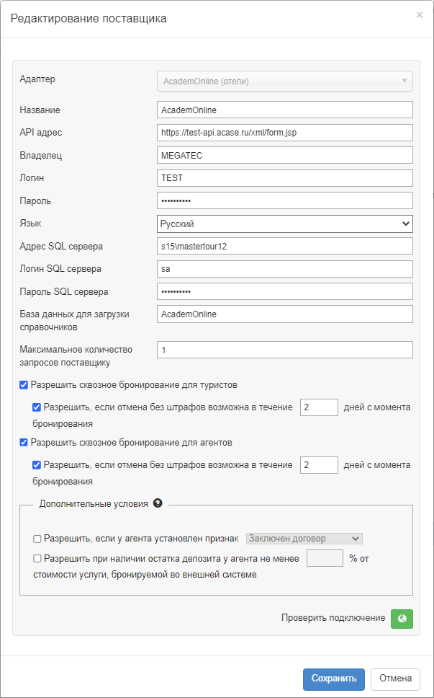This screenshot has height=698, width=434.
Task: Click the green check connection globe icon
Action: point(402,619)
